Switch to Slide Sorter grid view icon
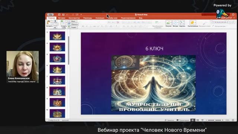 pyautogui.click(x=197, y=120)
